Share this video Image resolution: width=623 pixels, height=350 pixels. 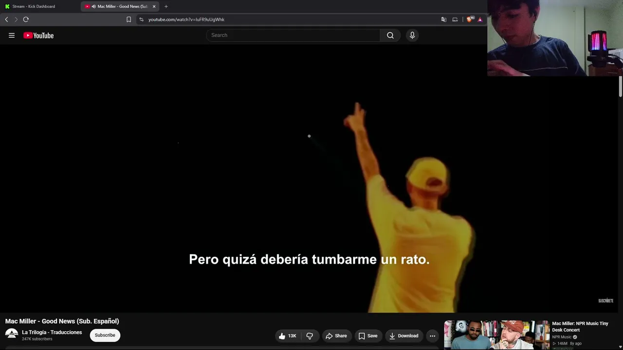point(336,336)
